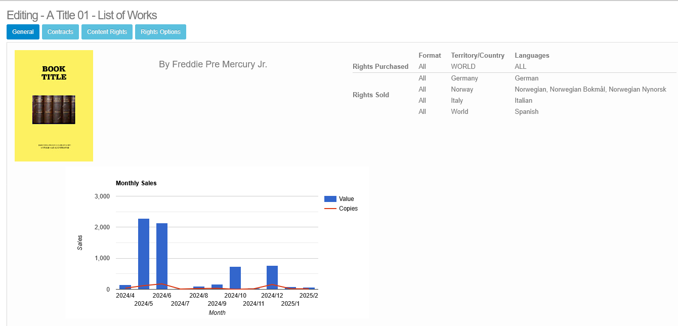Click the Monthly Sales chart title
The height and width of the screenshot is (326, 678).
point(136,183)
